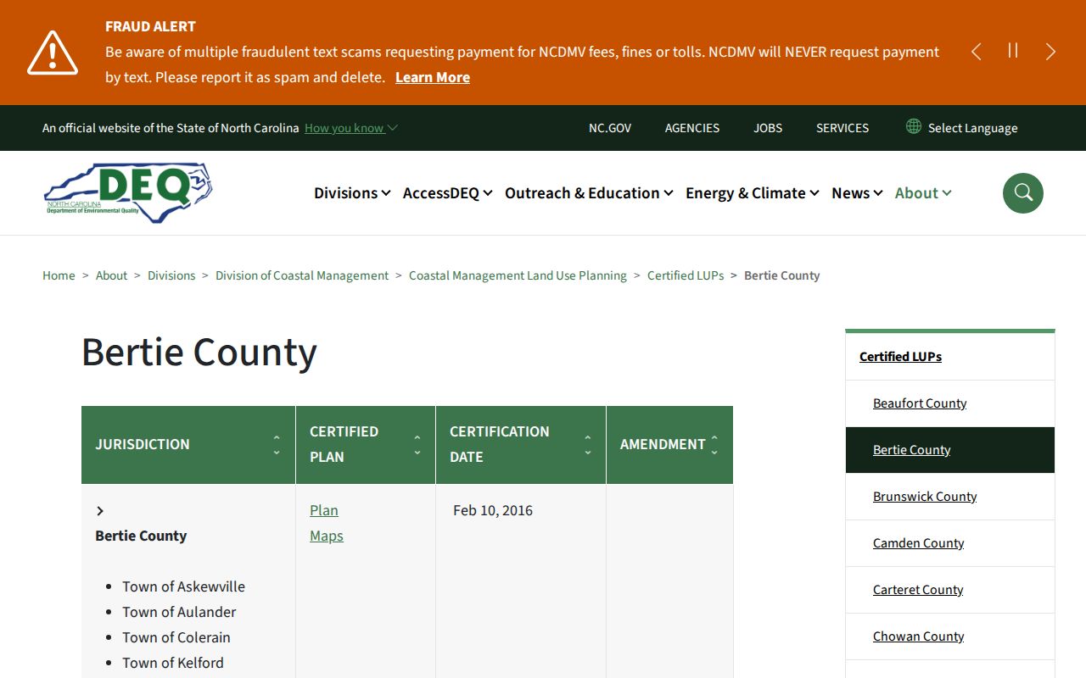
Task: Sort by Certification Date column arrows
Action: click(x=588, y=445)
